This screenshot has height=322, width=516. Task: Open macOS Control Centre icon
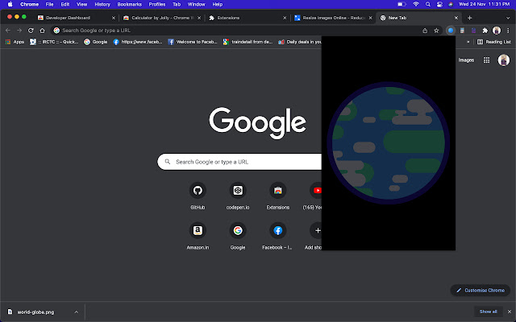click(x=439, y=4)
